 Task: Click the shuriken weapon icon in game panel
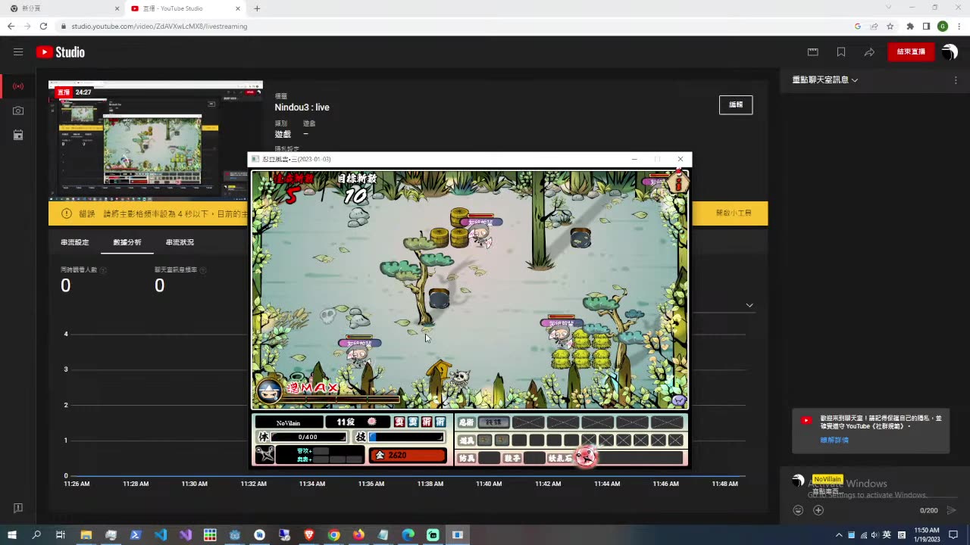pos(264,454)
